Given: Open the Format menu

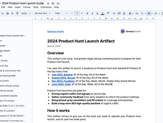Looking at the screenshot, I should [x=27, y=7].
